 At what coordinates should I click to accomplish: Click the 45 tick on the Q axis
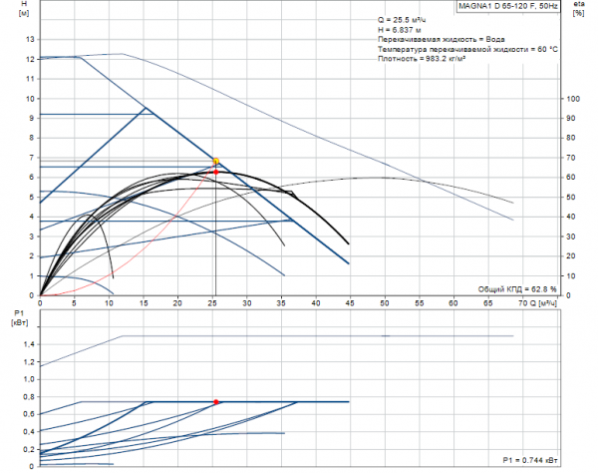point(350,303)
